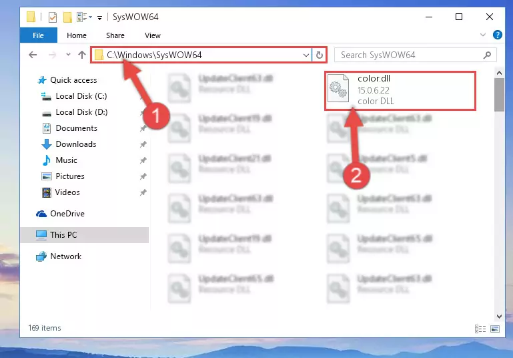Screen dimensions: 513x358
Task: Switch to the Home ribbon tab
Action: coord(77,35)
